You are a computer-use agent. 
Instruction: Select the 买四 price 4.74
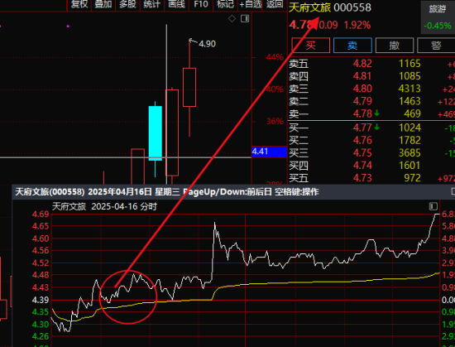tap(362, 166)
